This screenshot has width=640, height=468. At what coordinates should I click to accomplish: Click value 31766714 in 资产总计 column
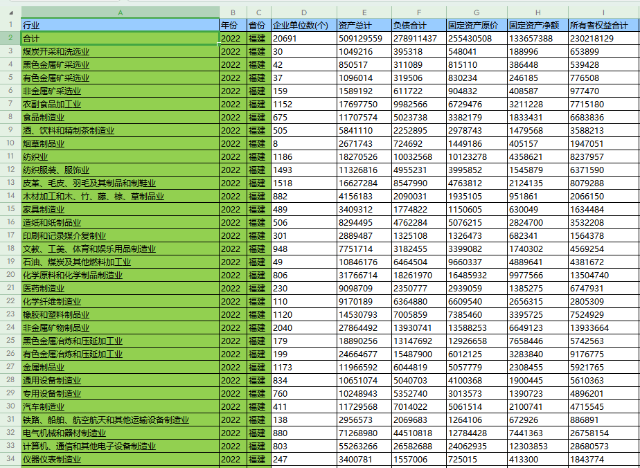(364, 275)
